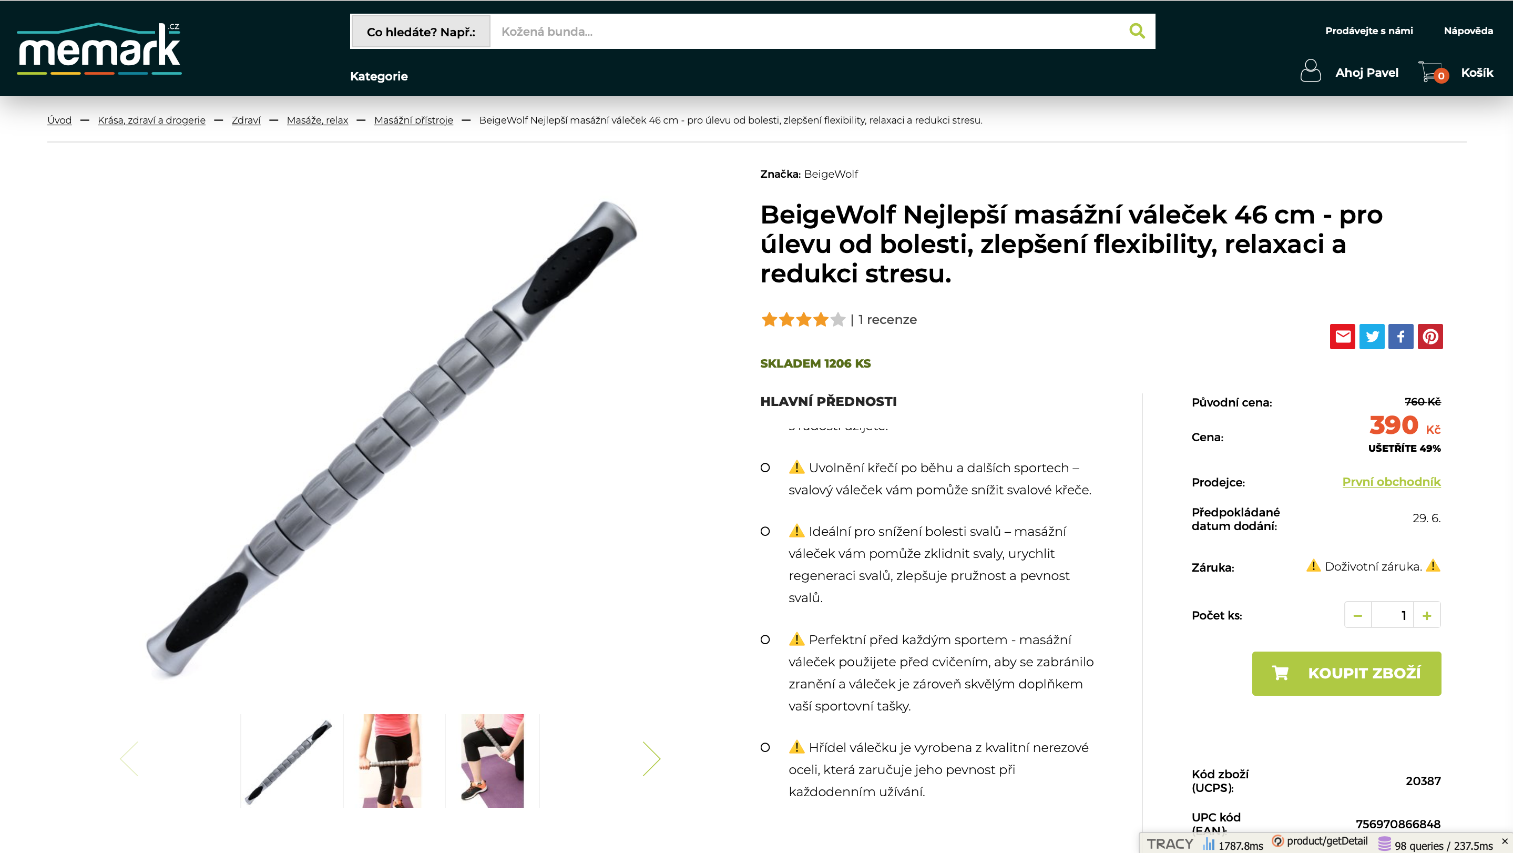Open the user account icon

pos(1311,71)
